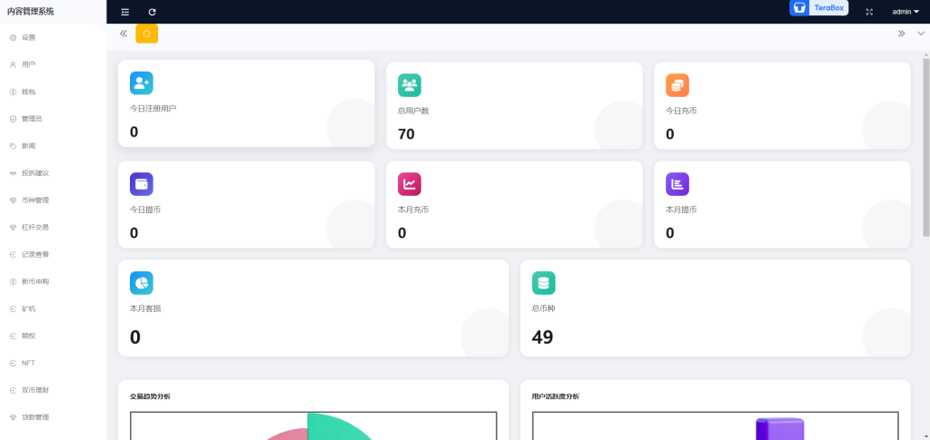Open 用户 menu in the sidebar
This screenshot has height=440, width=930.
tap(28, 64)
